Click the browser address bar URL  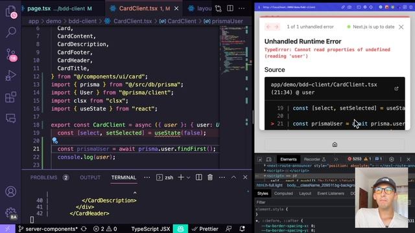tap(289, 7)
